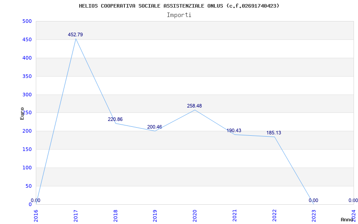Click the y-axis value 200
This screenshot has height=224, width=358.
click(x=27, y=131)
